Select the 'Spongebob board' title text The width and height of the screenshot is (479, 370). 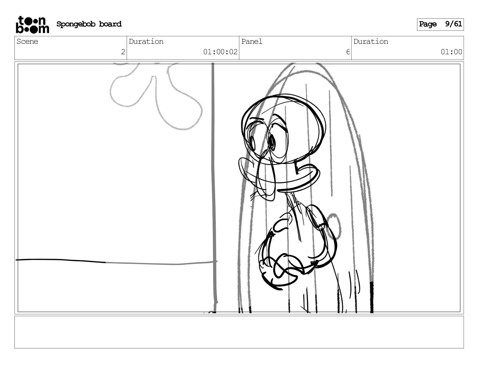[89, 24]
